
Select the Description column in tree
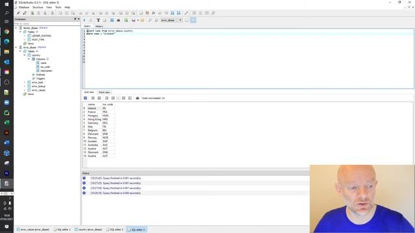[x=46, y=71]
